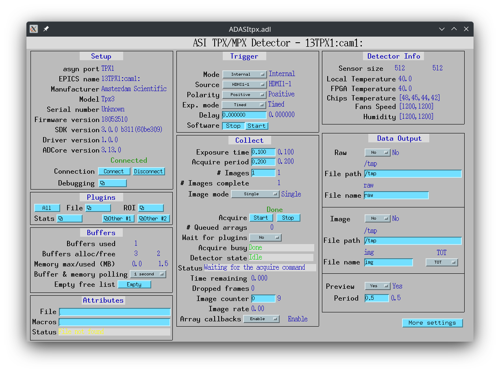Image resolution: width=500 pixels, height=373 pixels.
Task: Click the Chips Temperature '[48,45,44,42]' value
Action: [420, 98]
